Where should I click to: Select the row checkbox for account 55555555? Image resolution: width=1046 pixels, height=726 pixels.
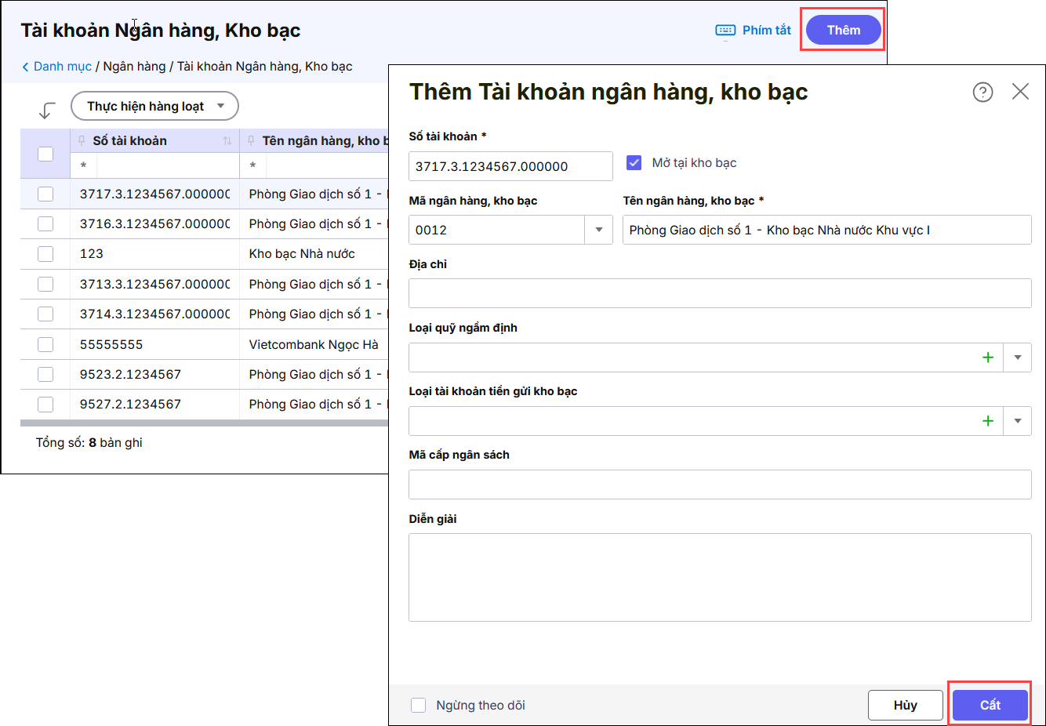(x=45, y=344)
